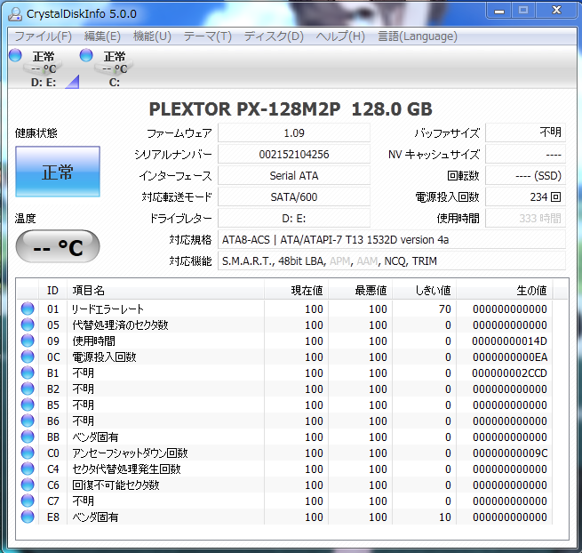Select the リードエラーレート attribute name
582x553 pixels.
tap(108, 309)
